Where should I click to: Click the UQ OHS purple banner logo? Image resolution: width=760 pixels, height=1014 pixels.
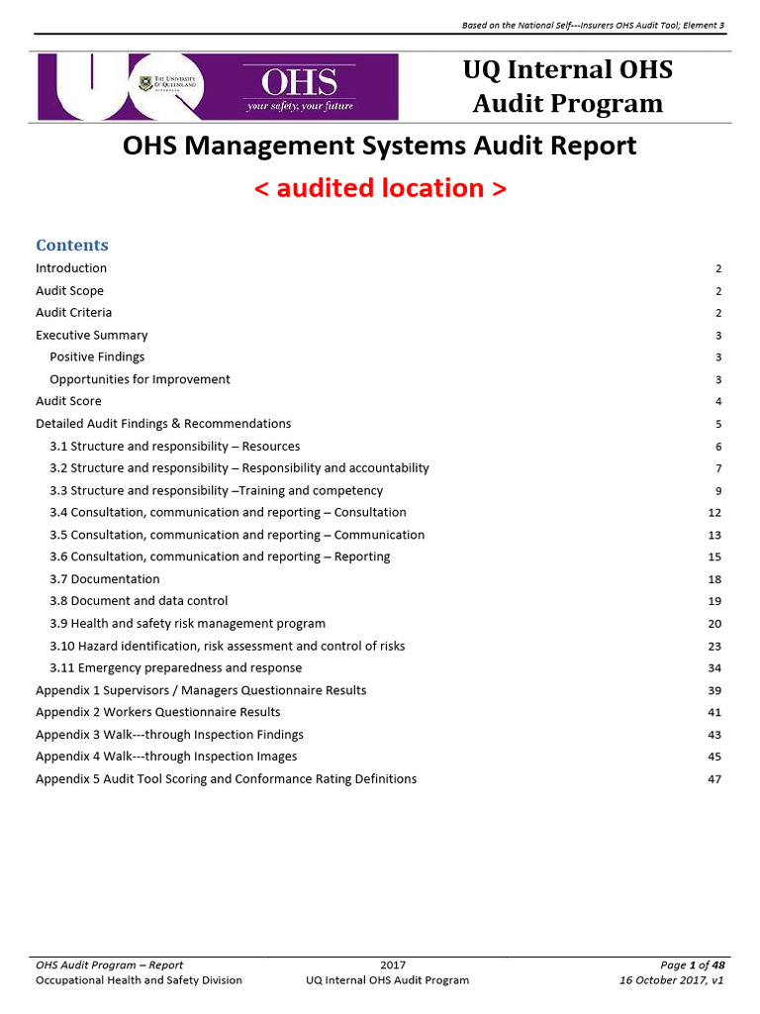click(x=218, y=87)
